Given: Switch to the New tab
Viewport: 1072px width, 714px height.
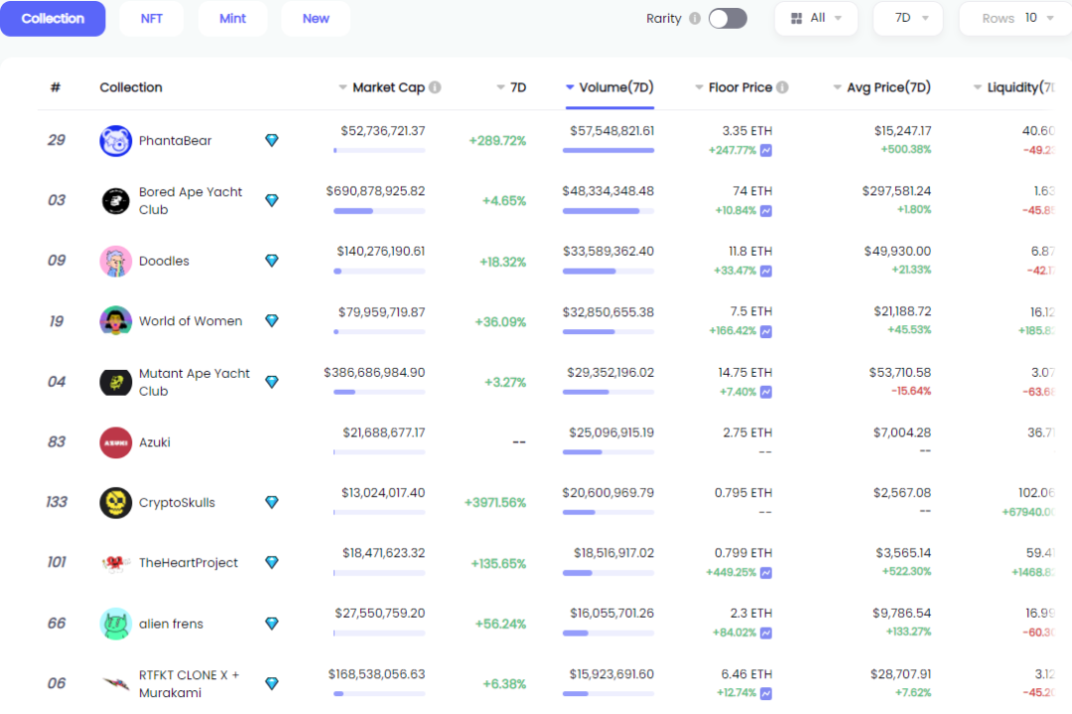Looking at the screenshot, I should tap(316, 19).
